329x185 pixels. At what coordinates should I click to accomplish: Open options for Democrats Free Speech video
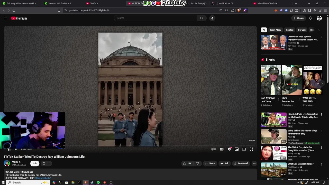321,37
